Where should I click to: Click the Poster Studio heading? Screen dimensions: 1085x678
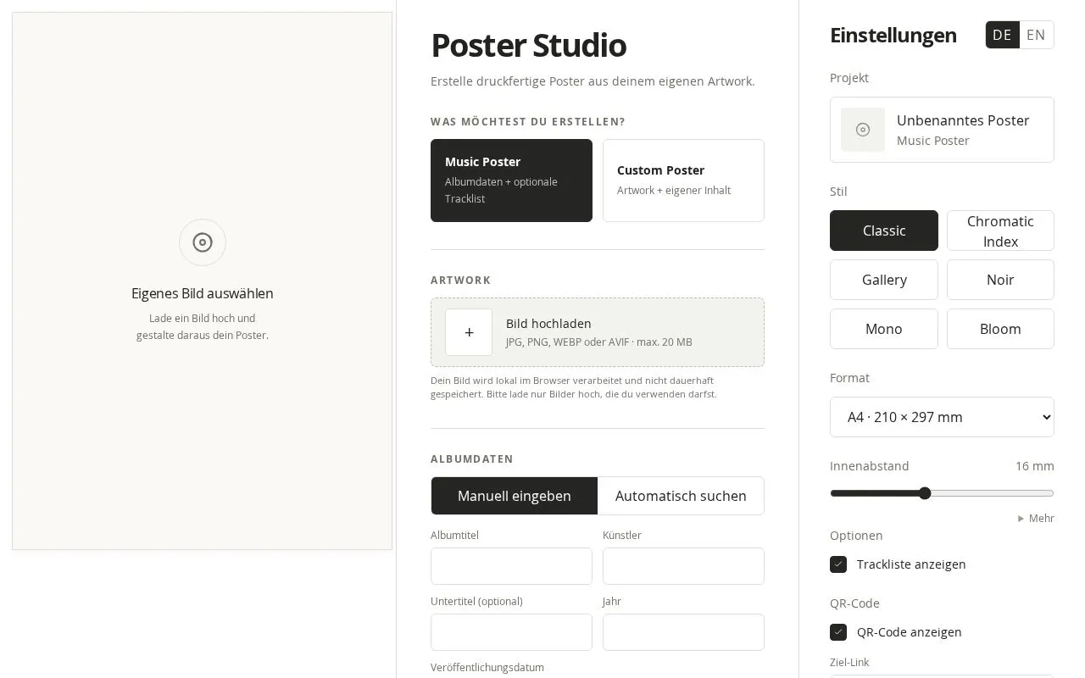(528, 45)
